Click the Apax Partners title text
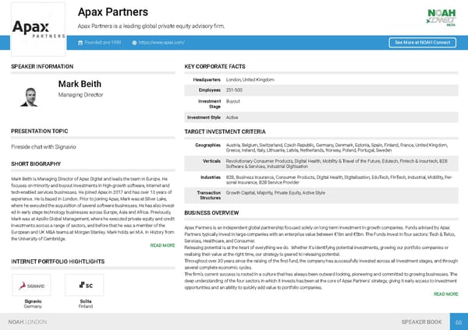The width and height of the screenshot is (468, 330). pos(115,12)
